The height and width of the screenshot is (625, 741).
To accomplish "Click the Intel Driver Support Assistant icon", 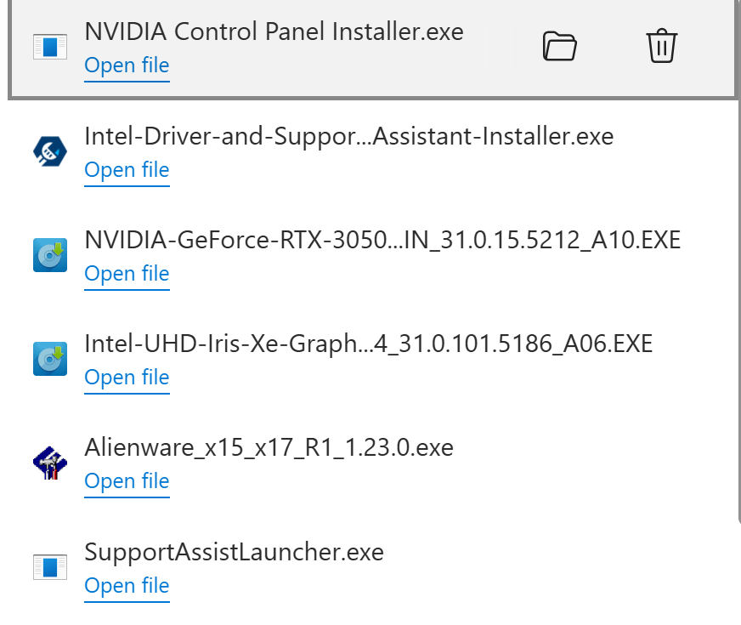I will point(49,151).
